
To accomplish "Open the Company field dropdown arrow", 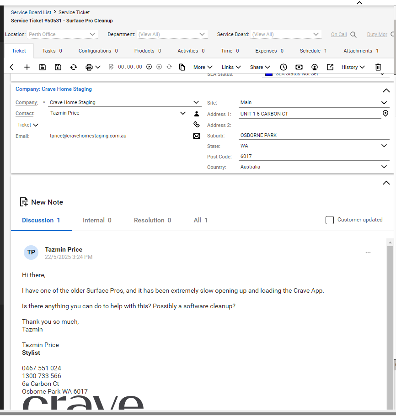I will click(x=196, y=102).
